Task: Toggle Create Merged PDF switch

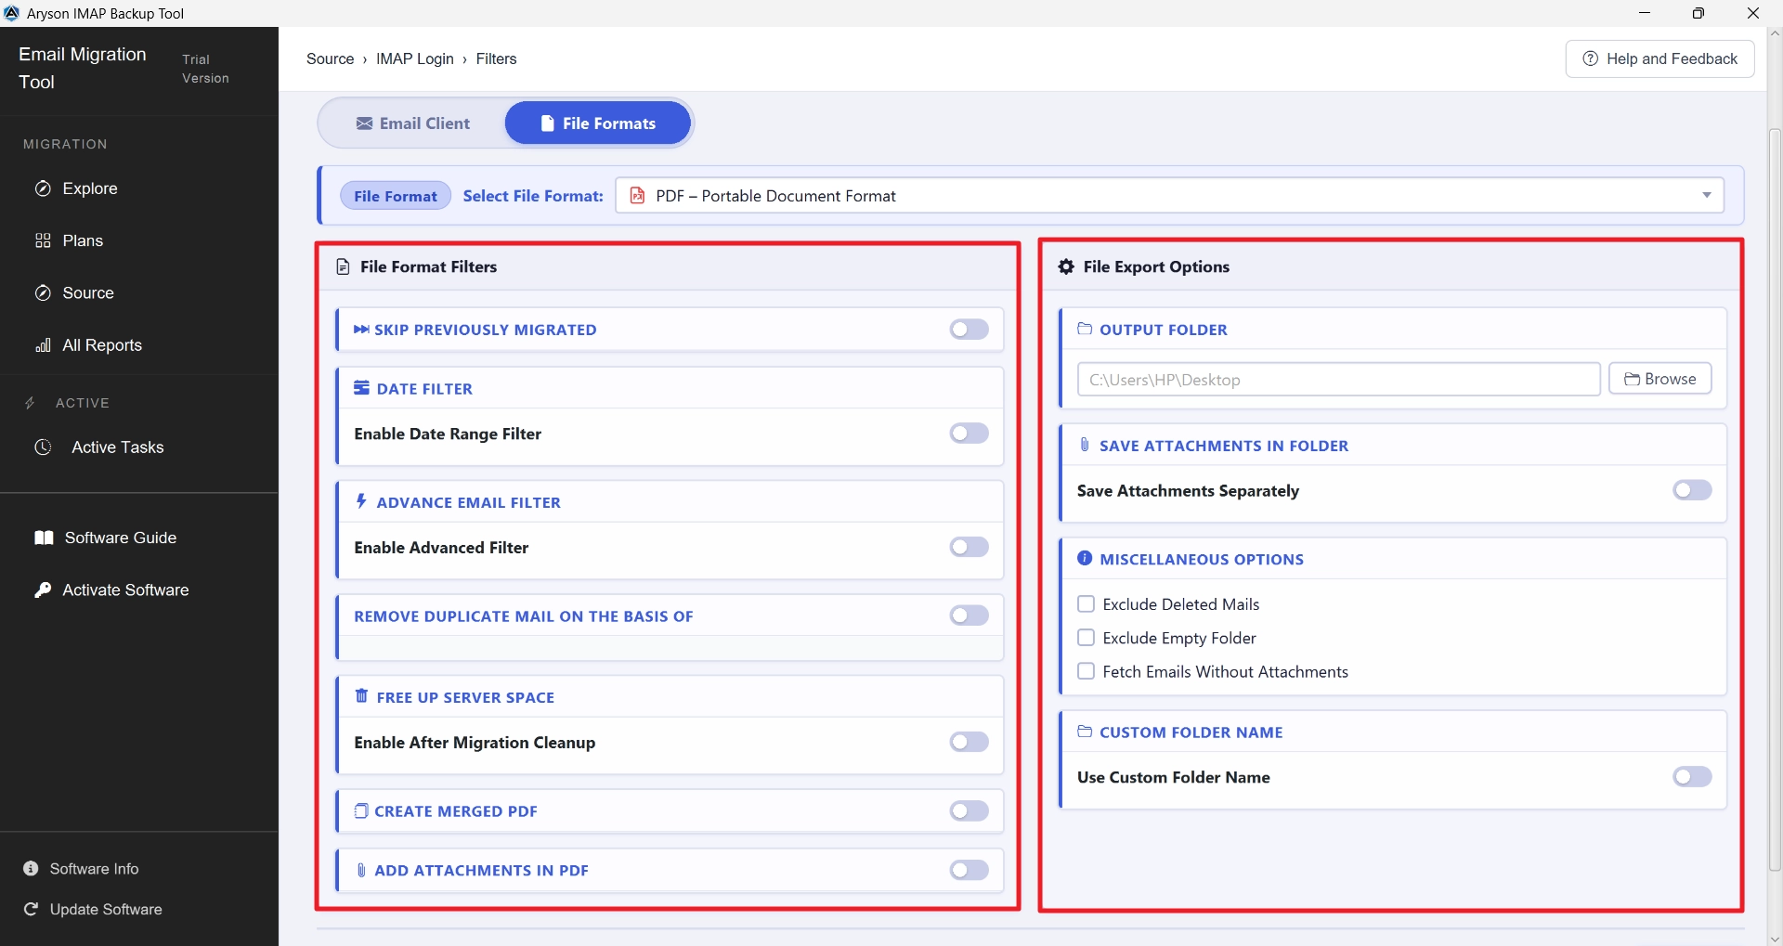Action: (x=969, y=811)
